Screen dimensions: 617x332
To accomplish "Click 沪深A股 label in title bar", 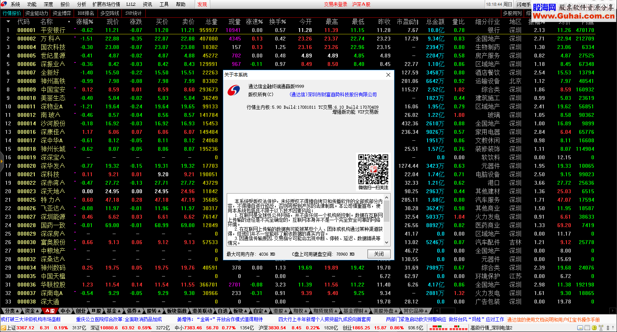I will tap(361, 4).
